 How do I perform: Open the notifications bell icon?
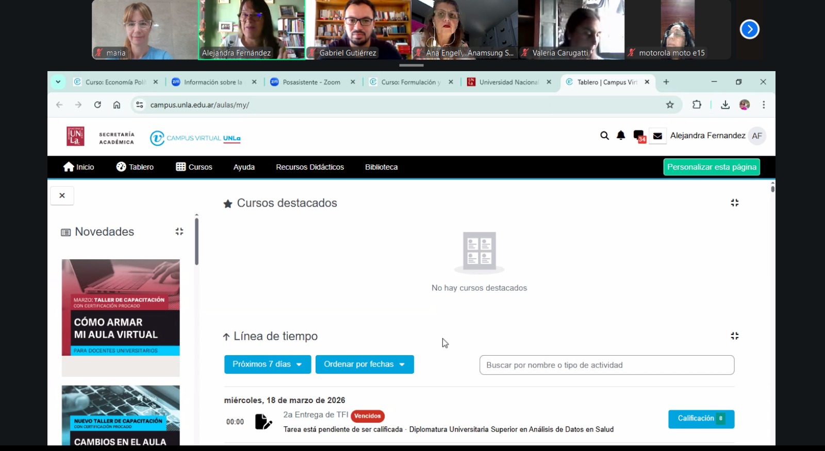[x=621, y=136]
